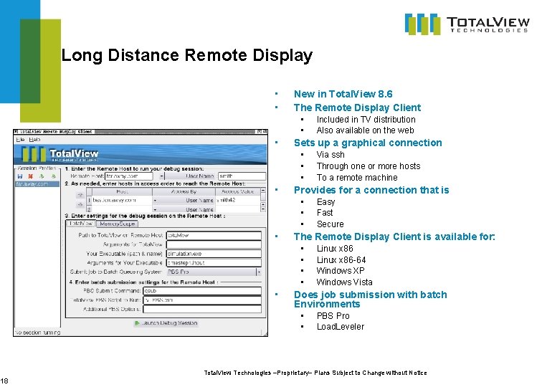542x387 pixels.
Task: Click the 'New in TotalView 8.6' bullet
Action: point(343,94)
